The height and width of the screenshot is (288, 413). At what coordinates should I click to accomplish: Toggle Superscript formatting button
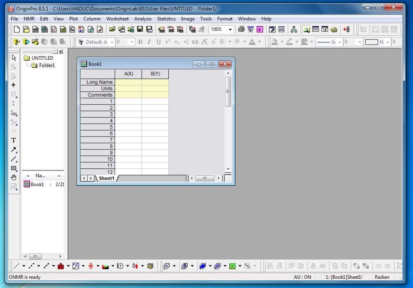pyautogui.click(x=168, y=42)
